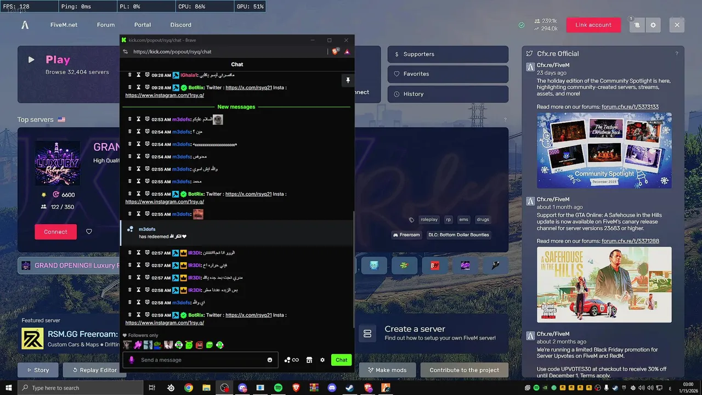Click Brave Rewards triangle icon in address bar
Viewport: 702px width, 395px height.
[x=347, y=52]
